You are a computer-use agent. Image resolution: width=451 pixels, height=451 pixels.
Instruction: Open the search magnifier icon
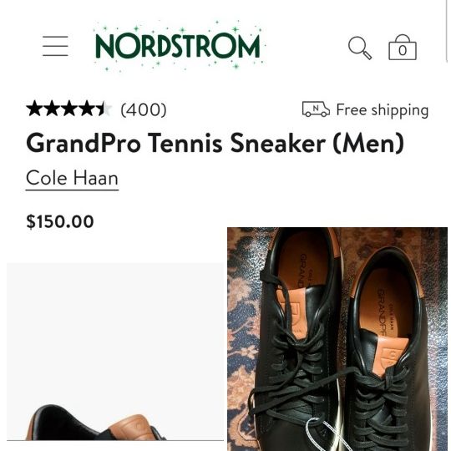pyautogui.click(x=360, y=48)
